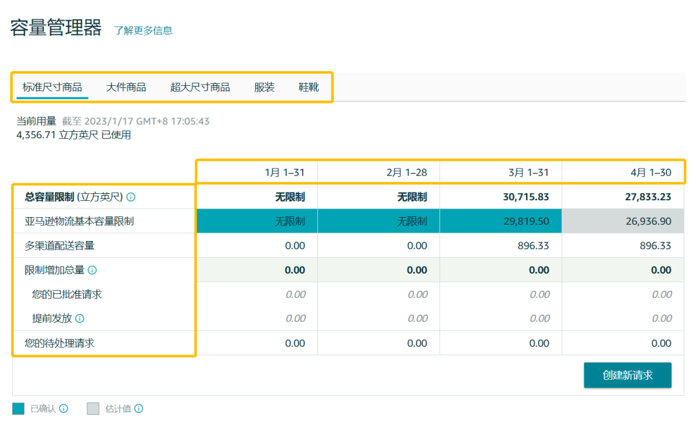Click the 创建新请求 button
Image resolution: width=698 pixels, height=427 pixels.
click(628, 375)
